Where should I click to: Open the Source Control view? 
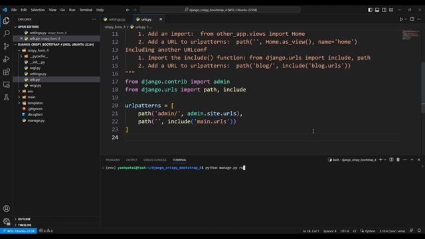(x=6, y=46)
